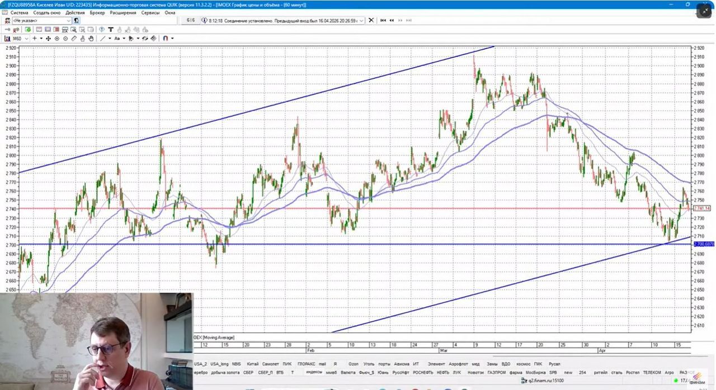This screenshot has width=716, height=390.
Task: Select the crosshair cursor tool in chart toolbar
Action: coord(35,39)
